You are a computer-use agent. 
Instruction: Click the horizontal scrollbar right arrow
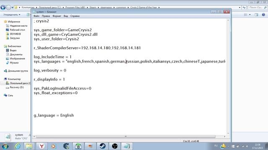(x=224, y=136)
